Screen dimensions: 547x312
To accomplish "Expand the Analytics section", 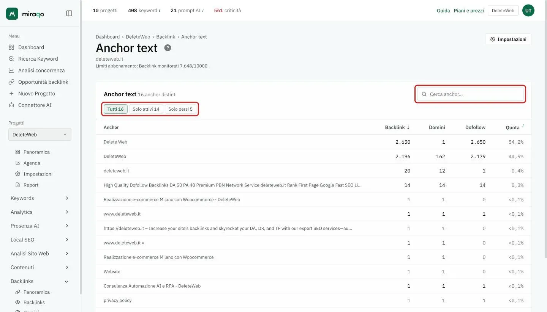I will click(40, 212).
